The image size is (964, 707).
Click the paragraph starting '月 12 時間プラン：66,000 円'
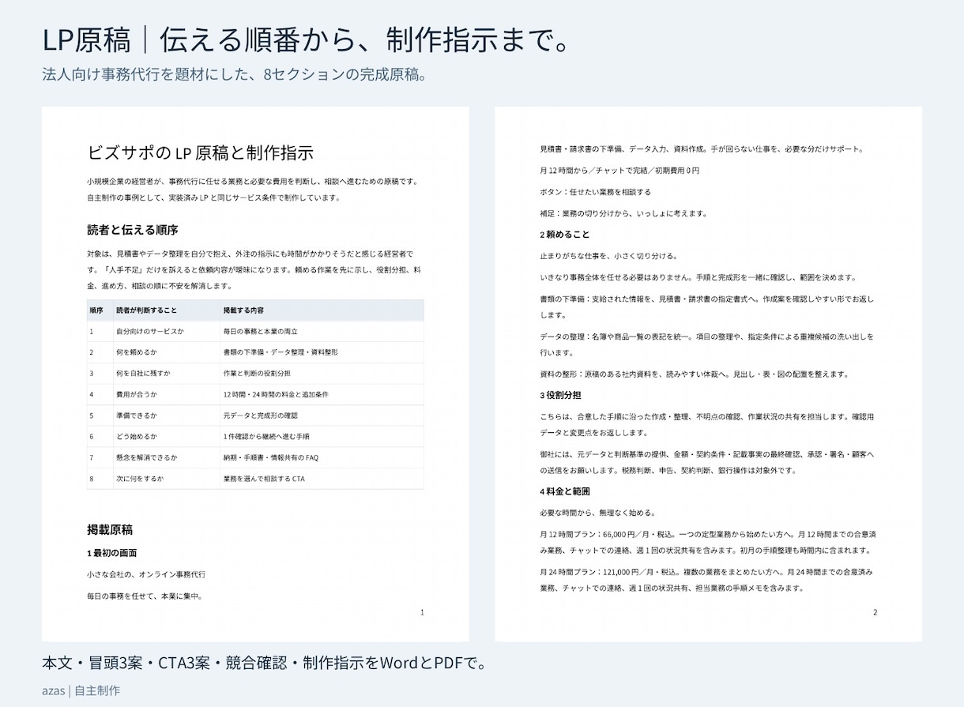pos(707,542)
